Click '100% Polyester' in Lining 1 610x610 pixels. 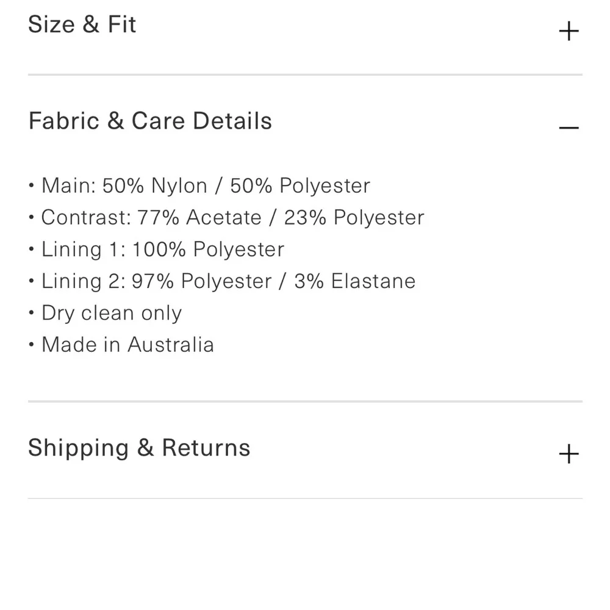click(x=208, y=249)
